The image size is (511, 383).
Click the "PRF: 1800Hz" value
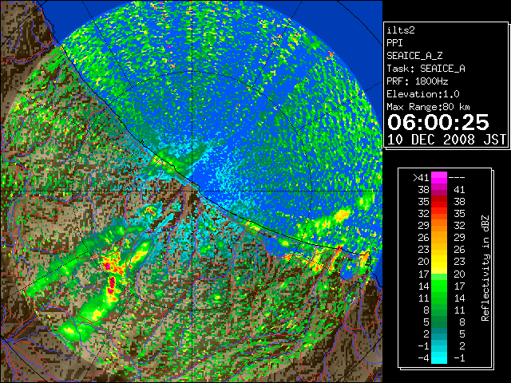coord(418,81)
